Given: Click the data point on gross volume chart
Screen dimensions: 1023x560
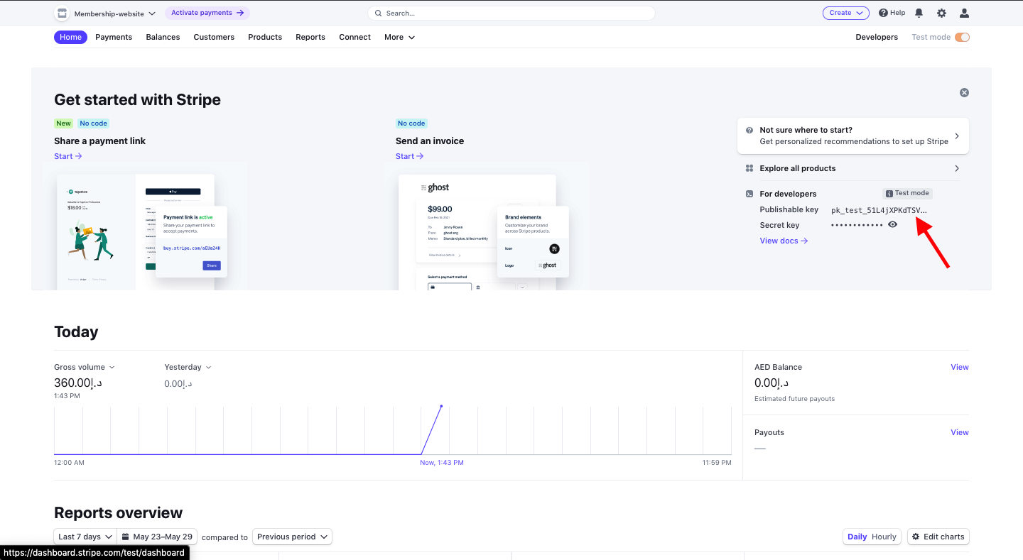Looking at the screenshot, I should pos(441,406).
